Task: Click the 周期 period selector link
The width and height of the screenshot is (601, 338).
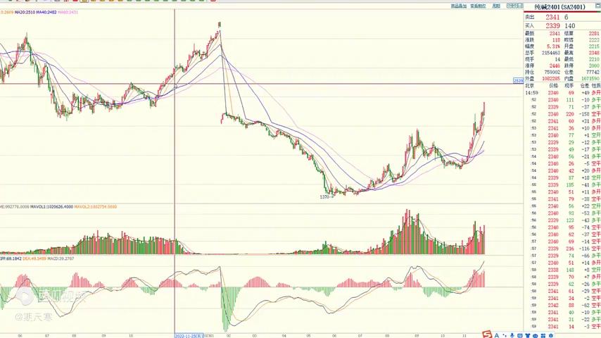Action: coord(496,6)
